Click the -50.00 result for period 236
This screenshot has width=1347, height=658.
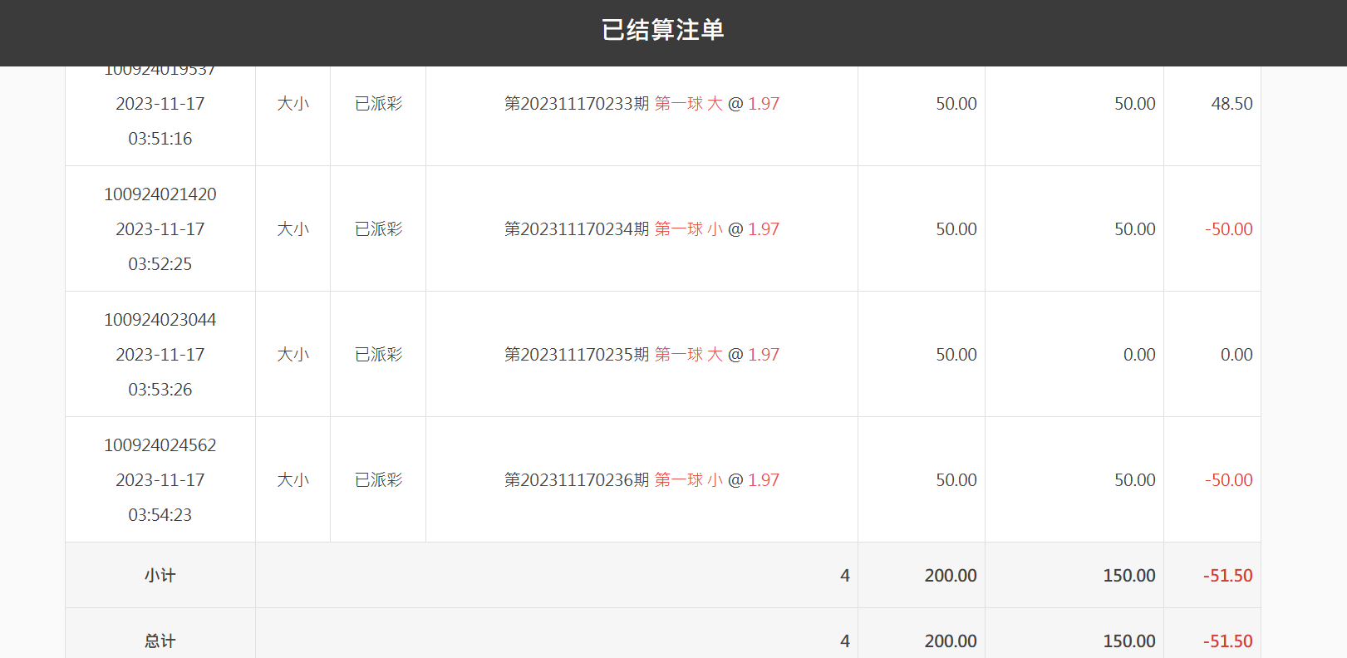[1229, 480]
